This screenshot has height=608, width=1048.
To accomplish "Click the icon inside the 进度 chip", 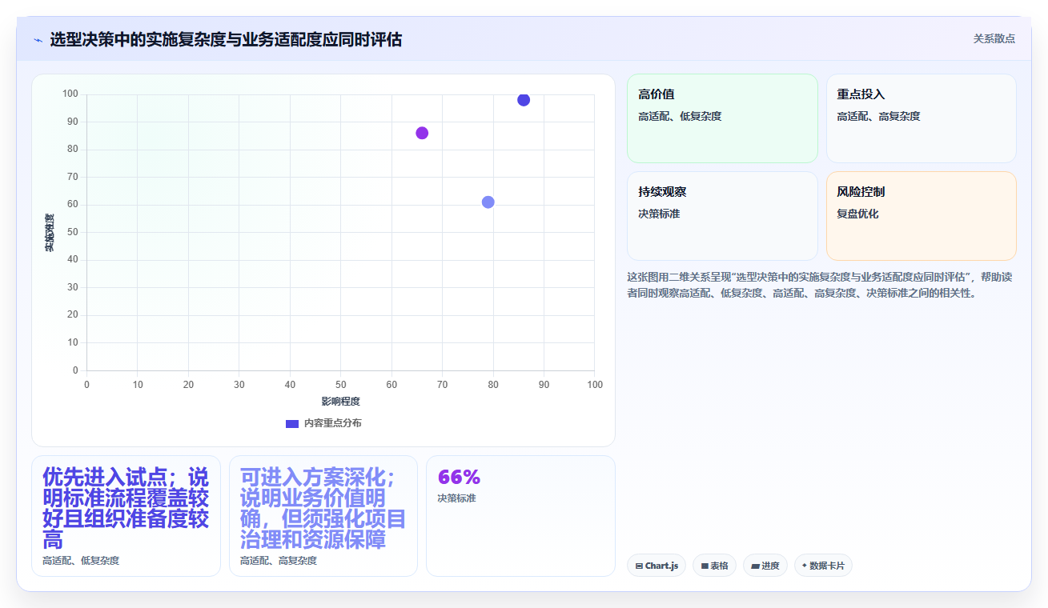I will click(755, 566).
